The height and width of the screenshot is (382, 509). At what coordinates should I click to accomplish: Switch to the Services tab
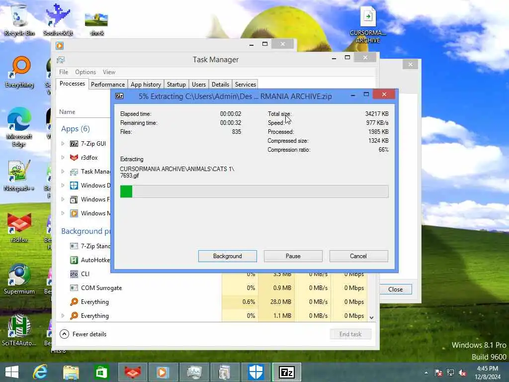(246, 85)
